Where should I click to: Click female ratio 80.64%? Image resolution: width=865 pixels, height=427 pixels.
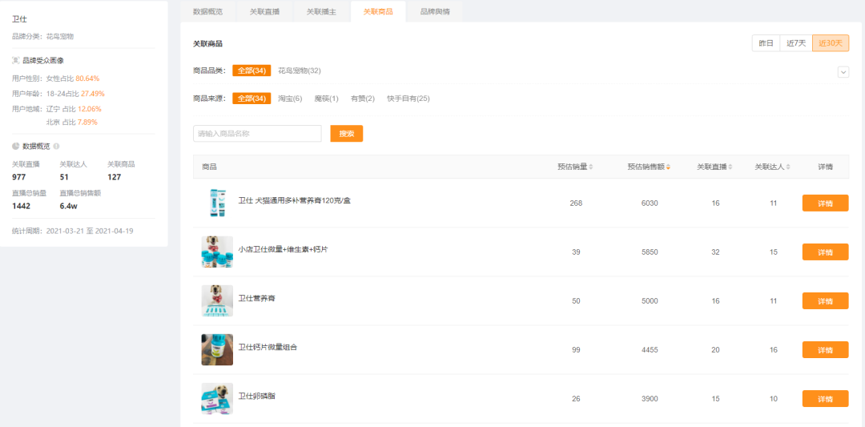88,79
